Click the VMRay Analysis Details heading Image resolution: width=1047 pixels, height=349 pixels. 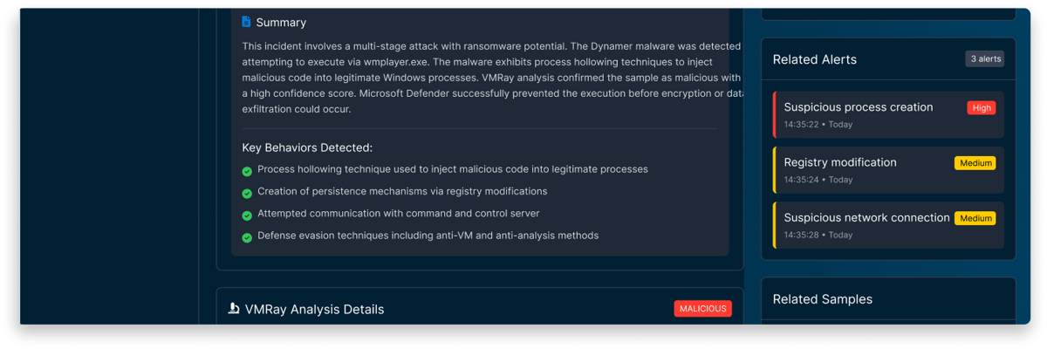[x=314, y=309]
